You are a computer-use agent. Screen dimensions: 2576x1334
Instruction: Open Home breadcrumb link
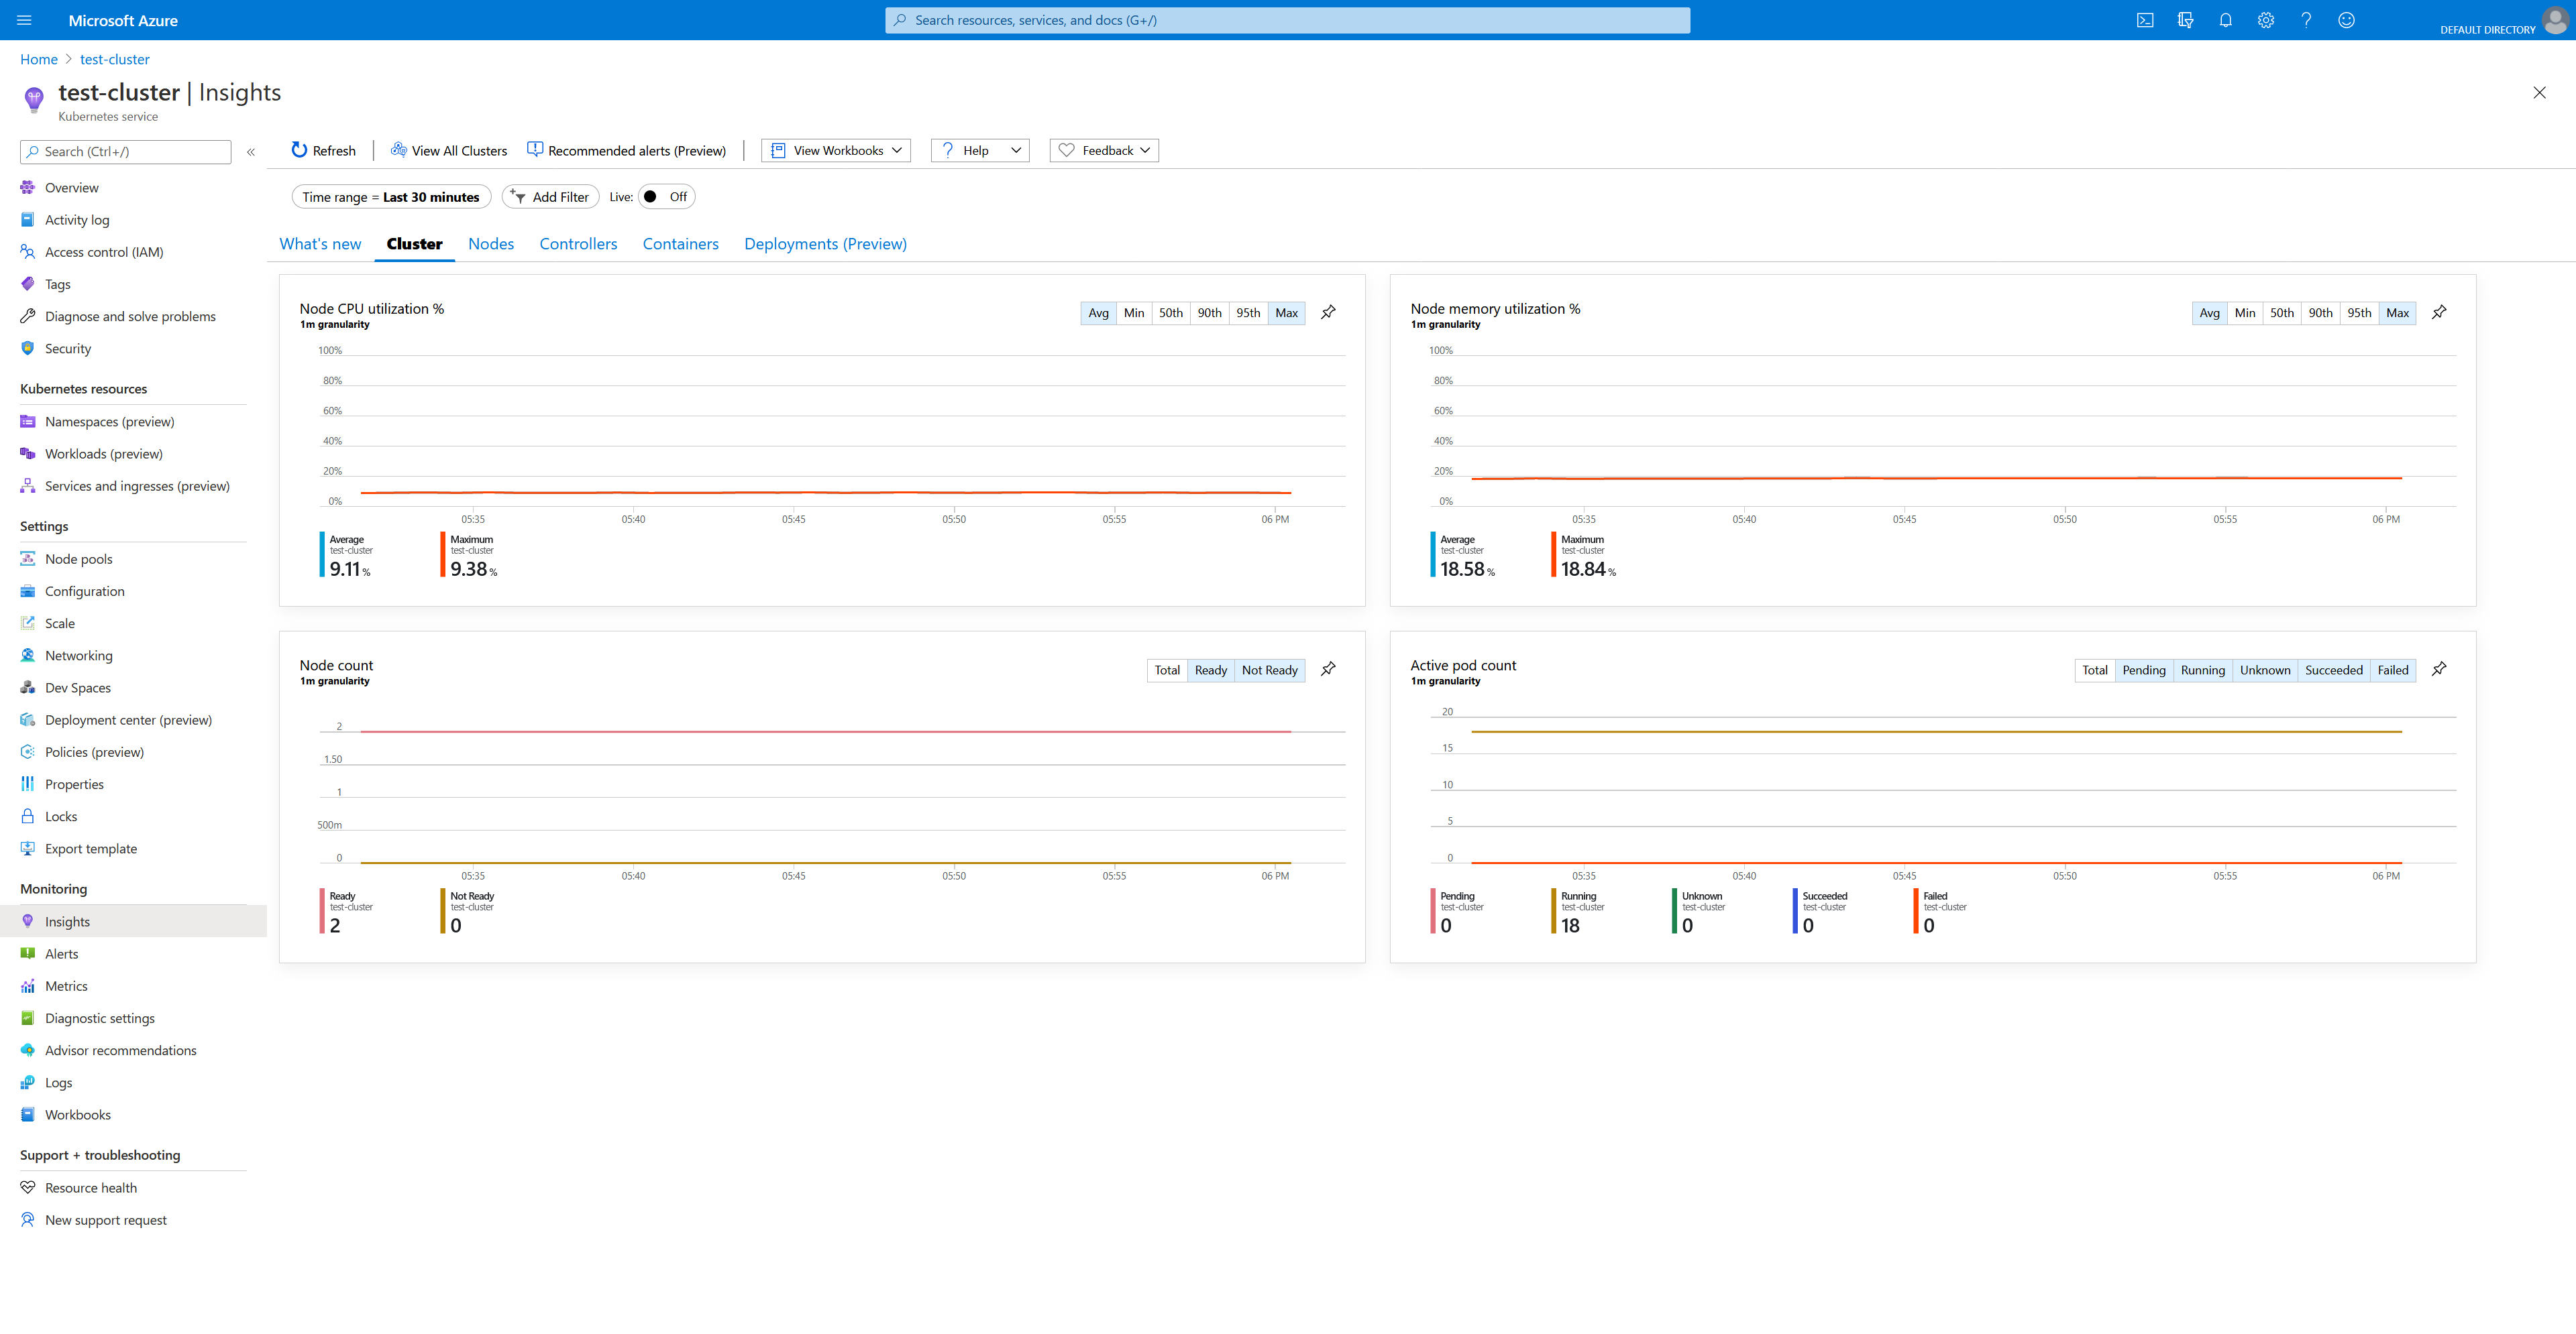point(39,59)
